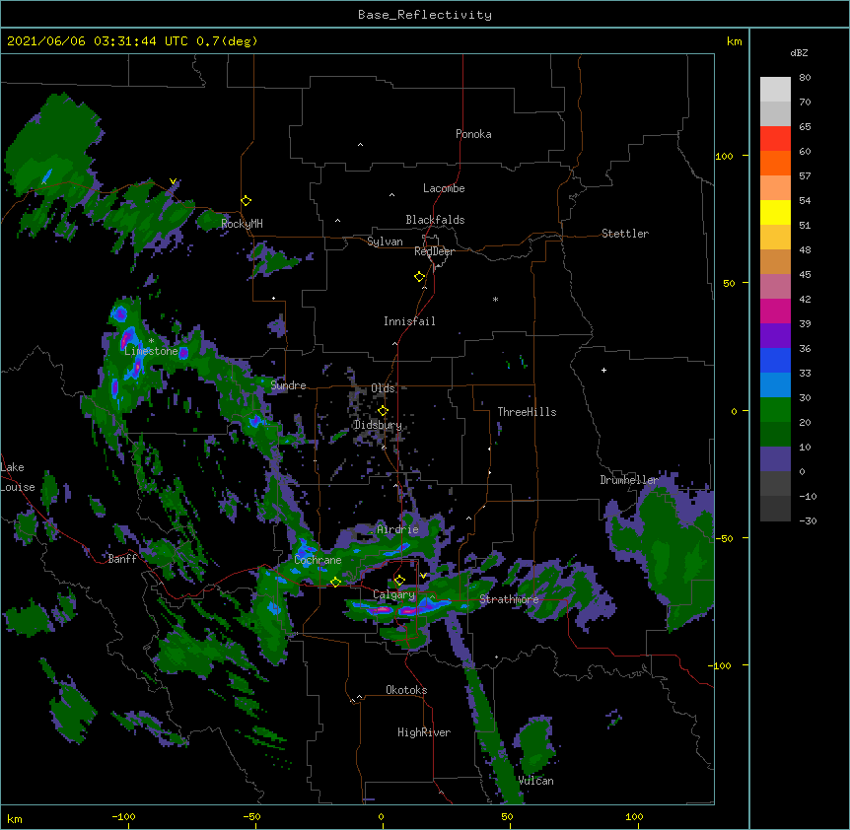
Task: Click the Blackfalds town label
Action: point(435,220)
